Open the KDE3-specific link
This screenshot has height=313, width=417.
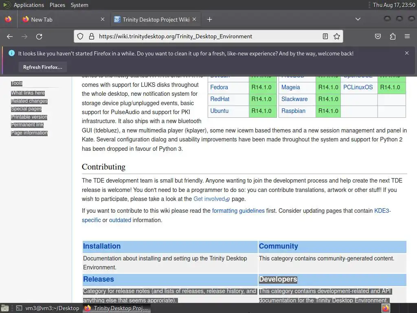click(382, 211)
